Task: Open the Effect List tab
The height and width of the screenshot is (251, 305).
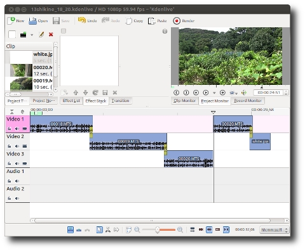Action: click(x=71, y=101)
